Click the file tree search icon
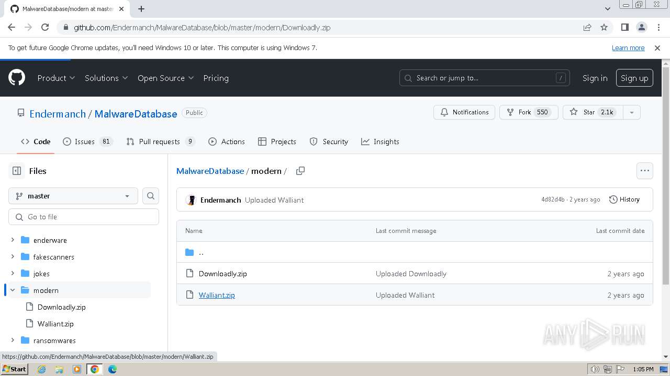The height and width of the screenshot is (376, 670). (x=151, y=196)
